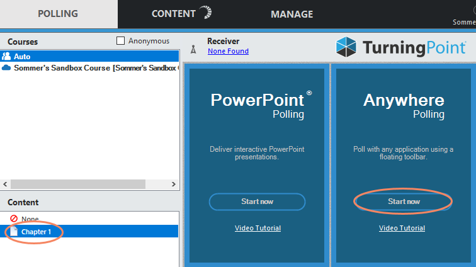Start PowerPoint Polling now
This screenshot has width=476, height=267.
257,202
